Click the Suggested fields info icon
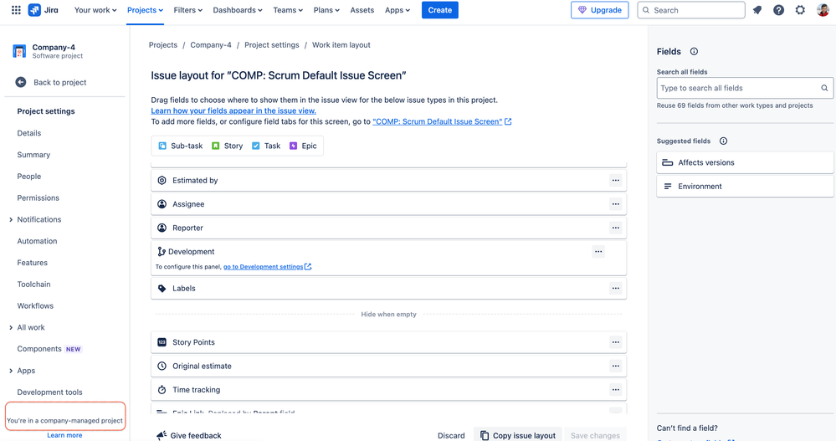Viewport: 836px width, 441px height. pyautogui.click(x=723, y=141)
